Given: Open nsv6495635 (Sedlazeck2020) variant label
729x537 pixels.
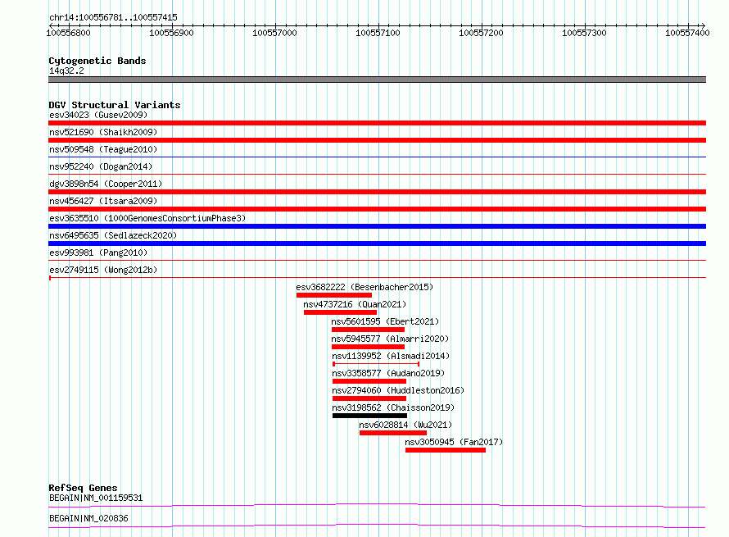Looking at the screenshot, I should coord(113,235).
